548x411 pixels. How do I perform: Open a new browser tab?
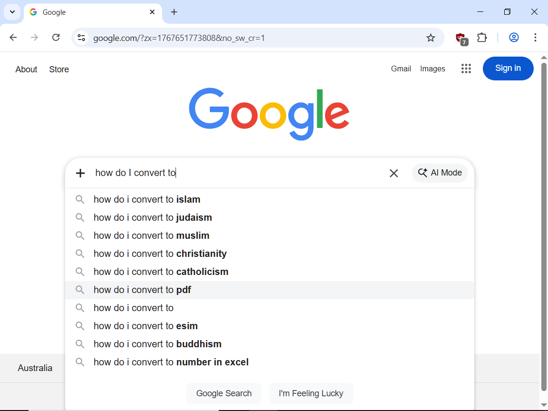pyautogui.click(x=174, y=12)
